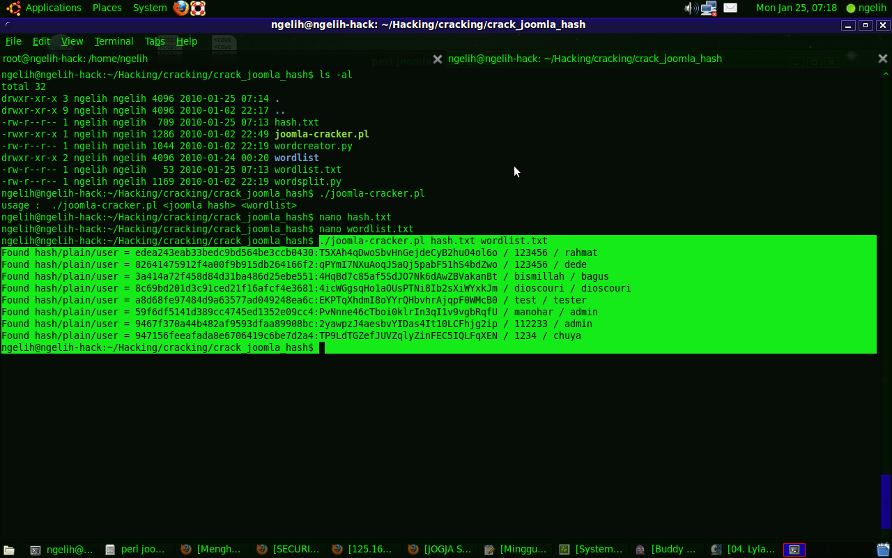
Task: Click the 'nano hash.txt' command text
Action: pos(355,217)
